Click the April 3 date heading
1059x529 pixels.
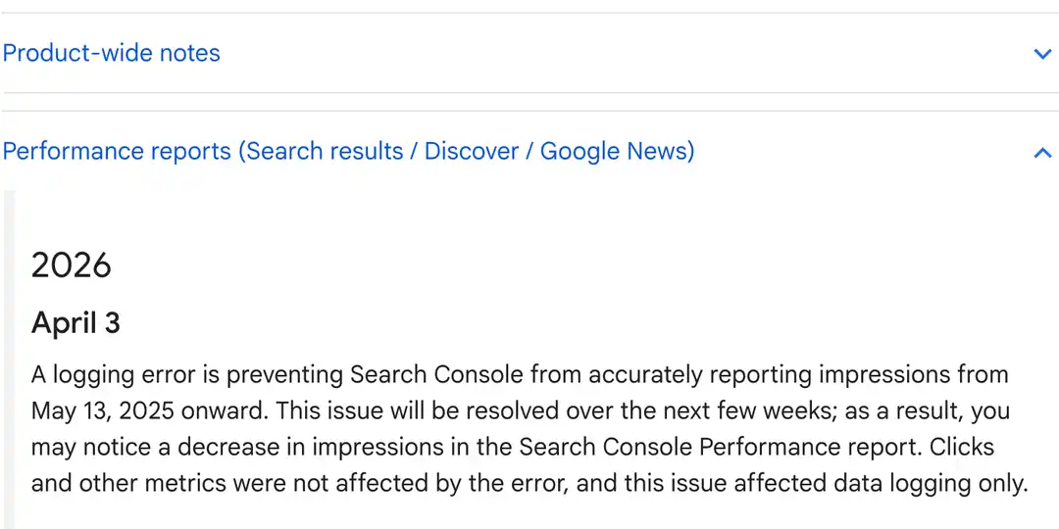pos(76,322)
